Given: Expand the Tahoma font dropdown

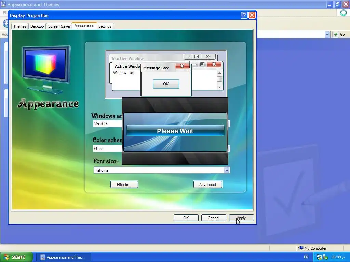Looking at the screenshot, I should pyautogui.click(x=227, y=170).
